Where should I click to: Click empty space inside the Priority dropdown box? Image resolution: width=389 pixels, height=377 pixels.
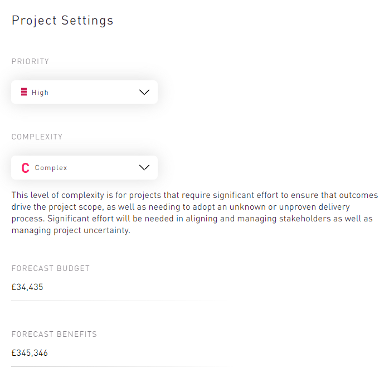click(95, 92)
